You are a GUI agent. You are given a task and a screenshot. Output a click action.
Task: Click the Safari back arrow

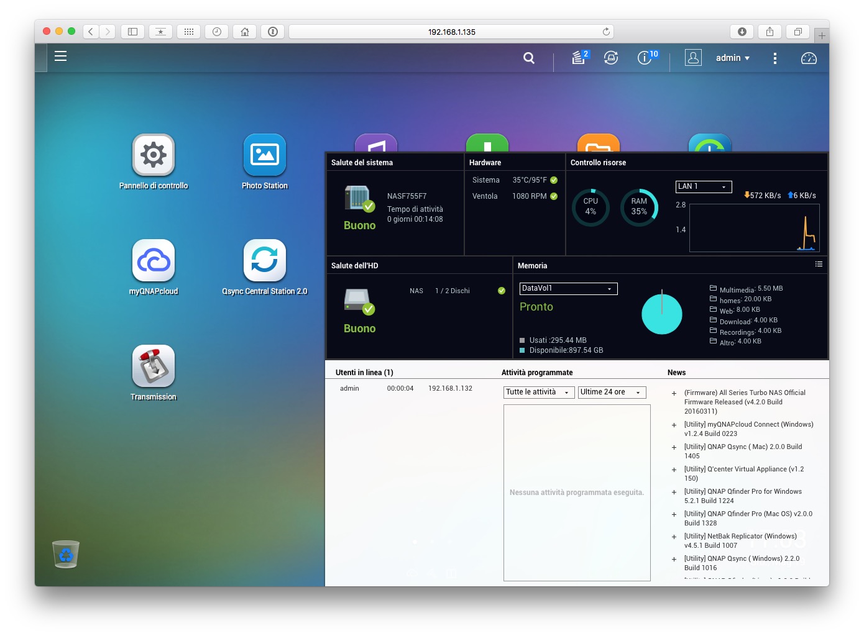point(91,32)
